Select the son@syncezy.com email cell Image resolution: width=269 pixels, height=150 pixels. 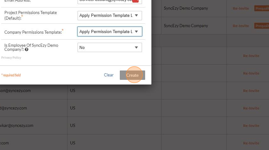coord(15,91)
